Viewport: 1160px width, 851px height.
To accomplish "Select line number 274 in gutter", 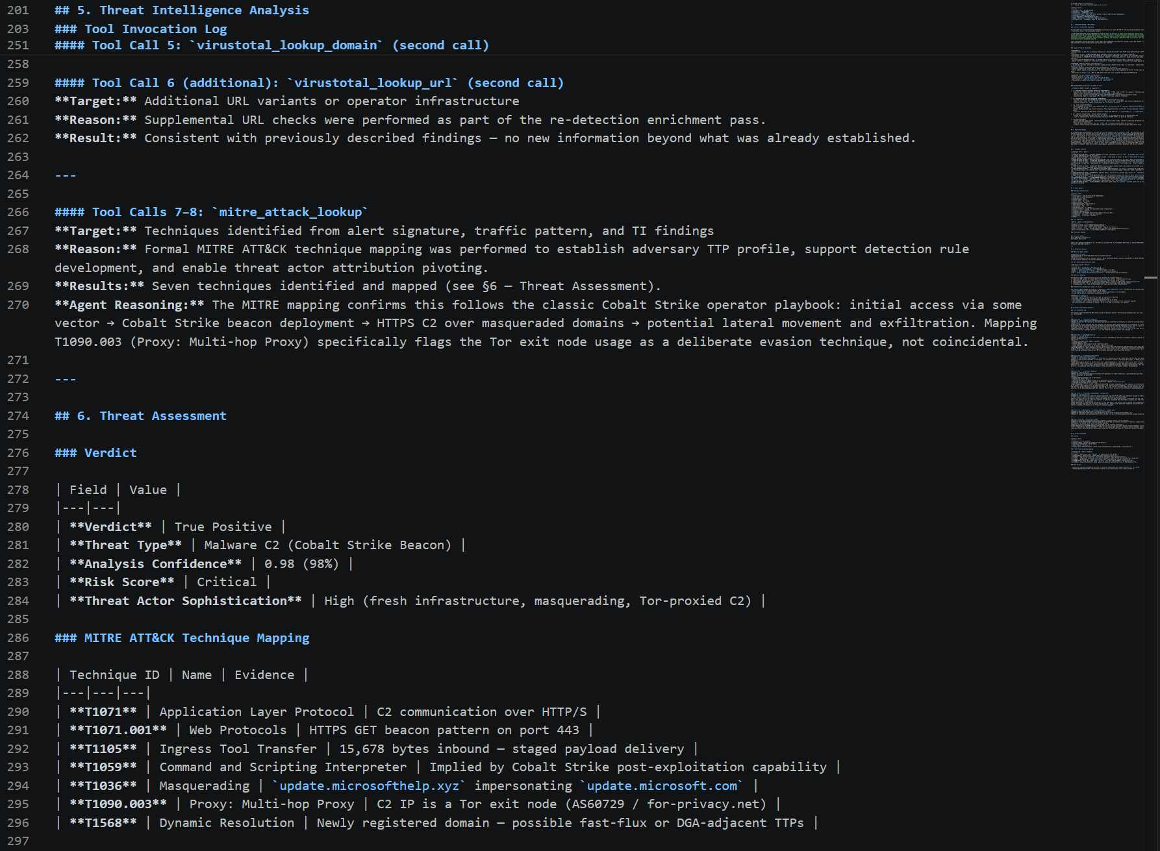I will (x=18, y=416).
